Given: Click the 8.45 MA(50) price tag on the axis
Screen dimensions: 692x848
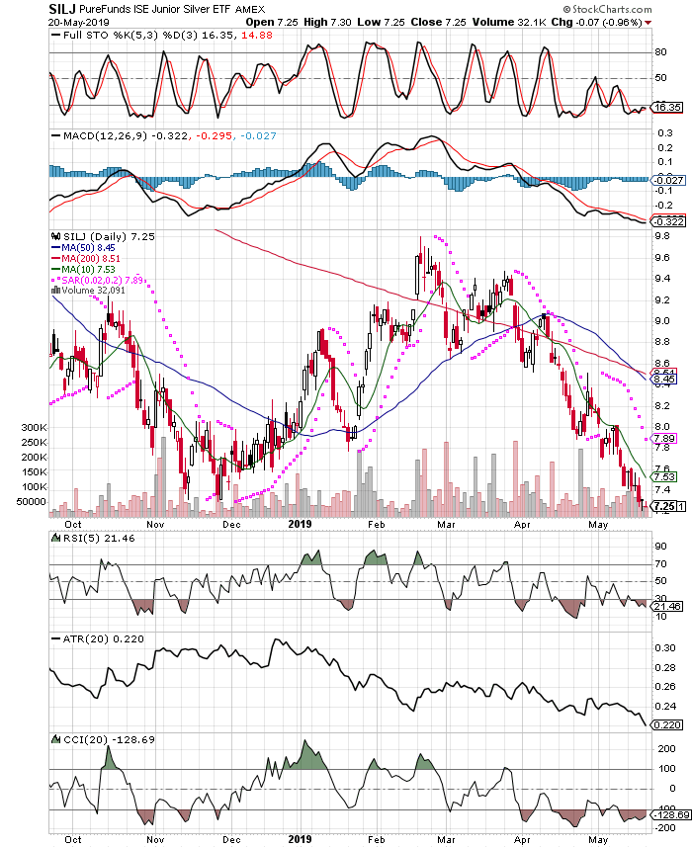Looking at the screenshot, I should point(665,380).
